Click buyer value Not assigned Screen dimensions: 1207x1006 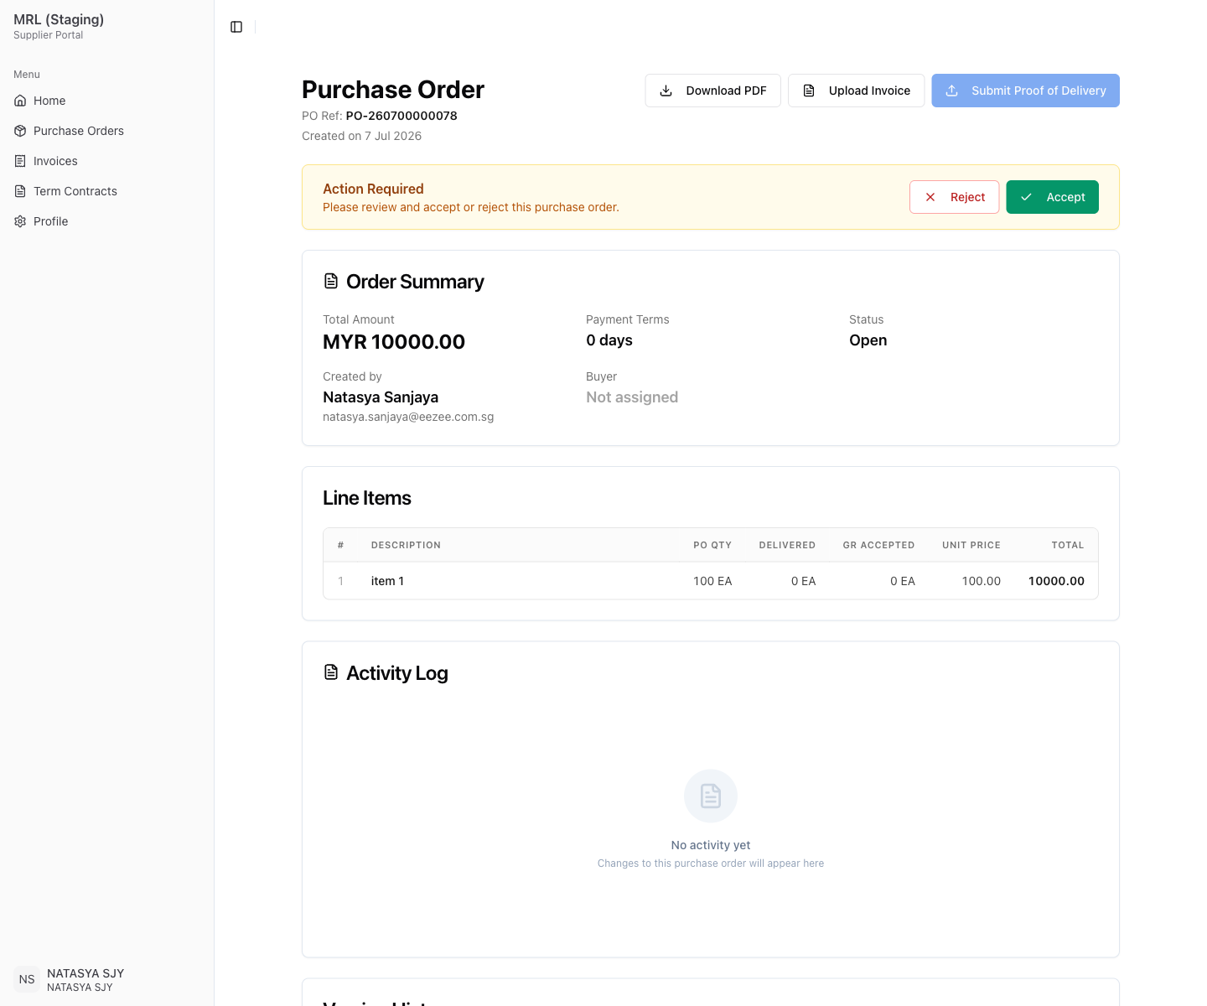(632, 397)
